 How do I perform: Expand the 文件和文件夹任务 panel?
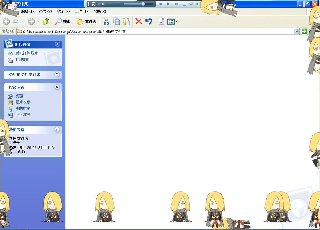point(57,75)
